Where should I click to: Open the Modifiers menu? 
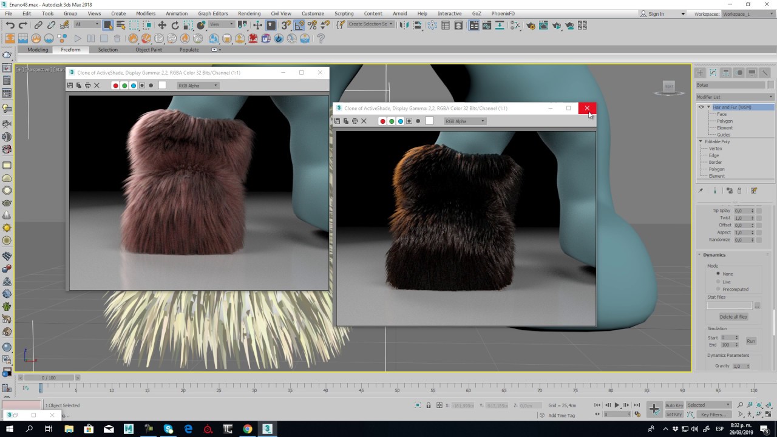[146, 13]
